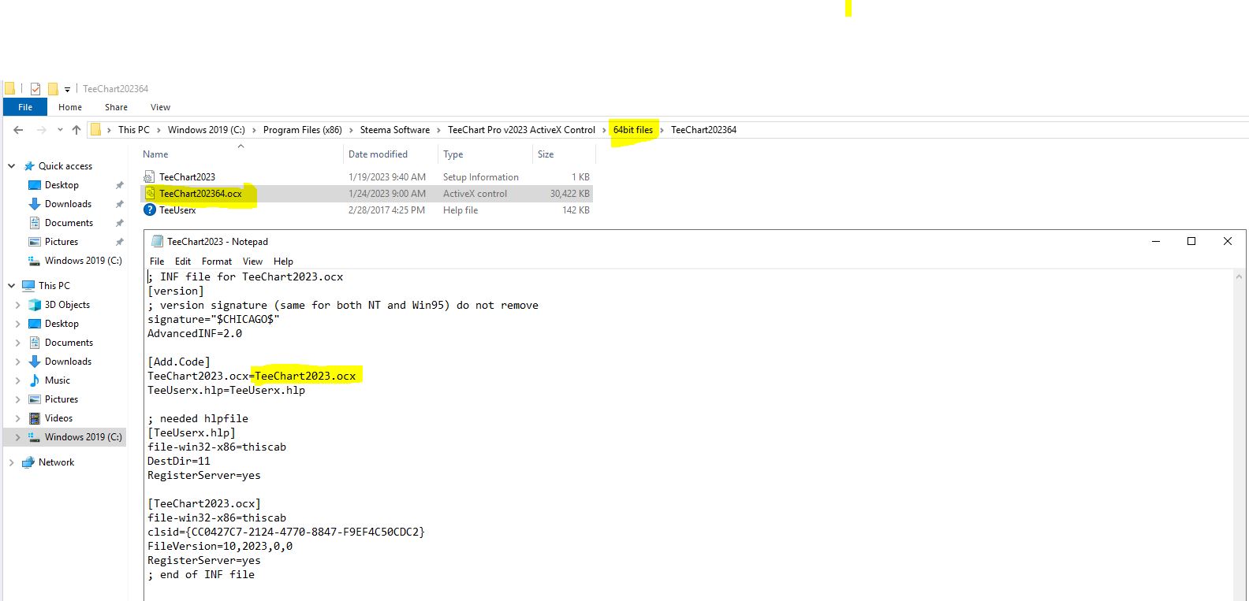Expand Documents node under This PC
Image resolution: width=1249 pixels, height=601 pixels.
pyautogui.click(x=18, y=343)
